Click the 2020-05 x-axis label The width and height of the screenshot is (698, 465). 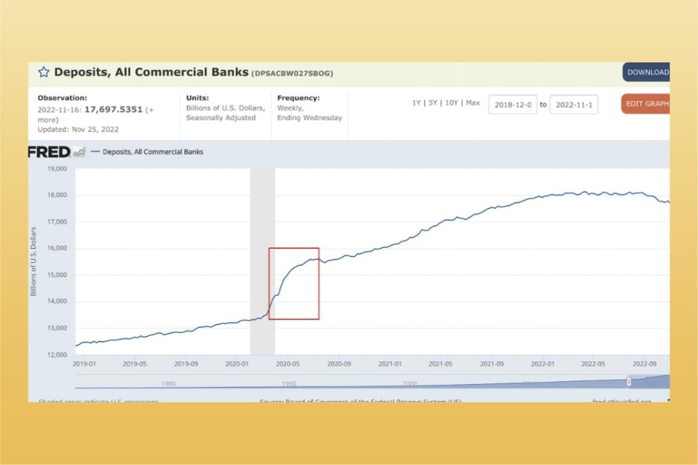(287, 364)
